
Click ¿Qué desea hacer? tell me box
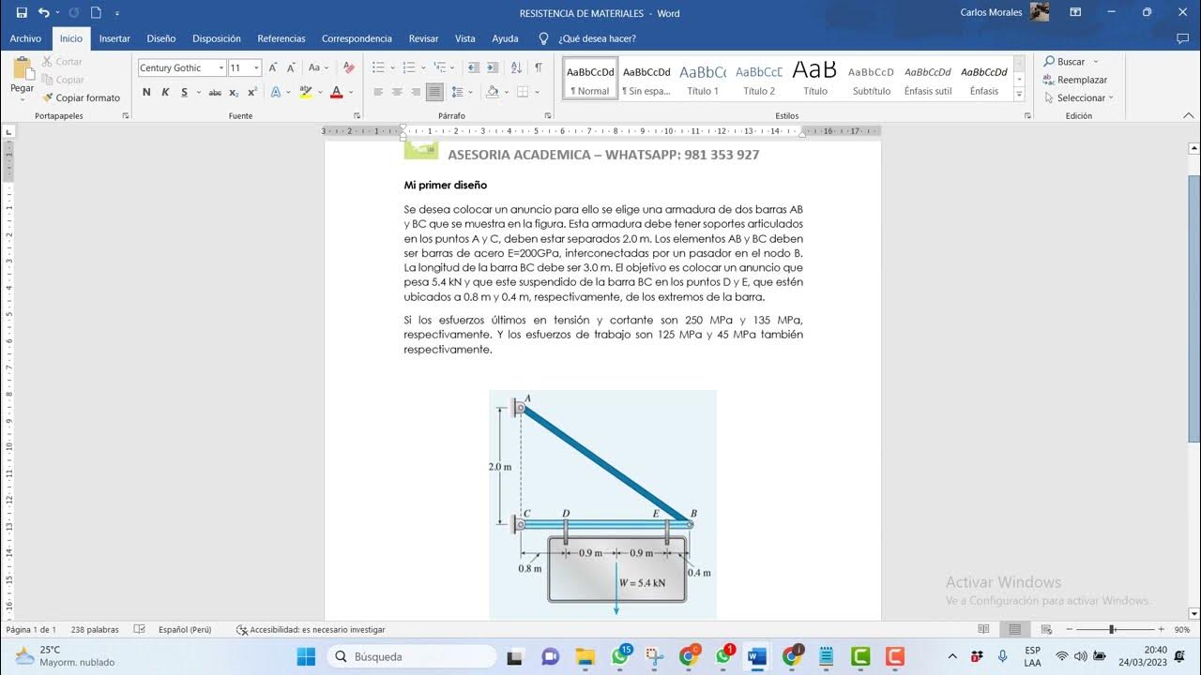597,38
